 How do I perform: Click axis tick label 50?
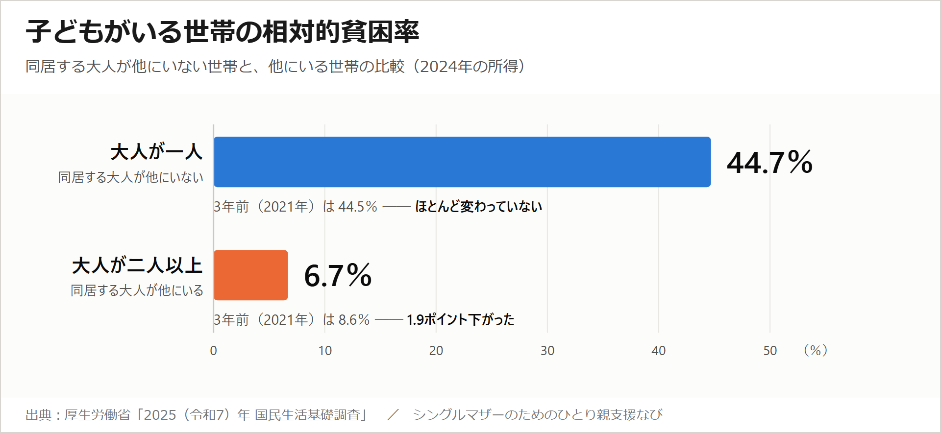(770, 351)
